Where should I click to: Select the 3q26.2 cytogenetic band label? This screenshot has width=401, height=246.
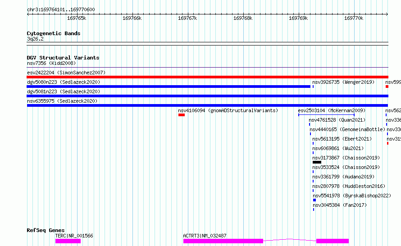click(35, 39)
